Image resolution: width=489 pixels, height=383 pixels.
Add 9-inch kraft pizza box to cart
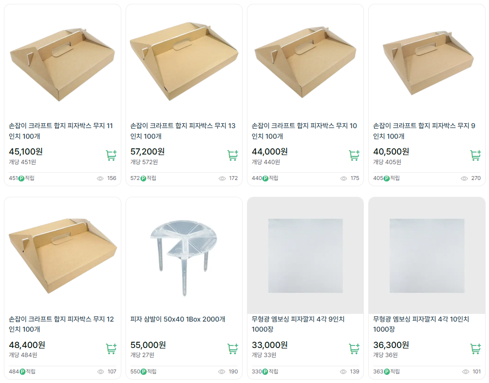(x=475, y=156)
